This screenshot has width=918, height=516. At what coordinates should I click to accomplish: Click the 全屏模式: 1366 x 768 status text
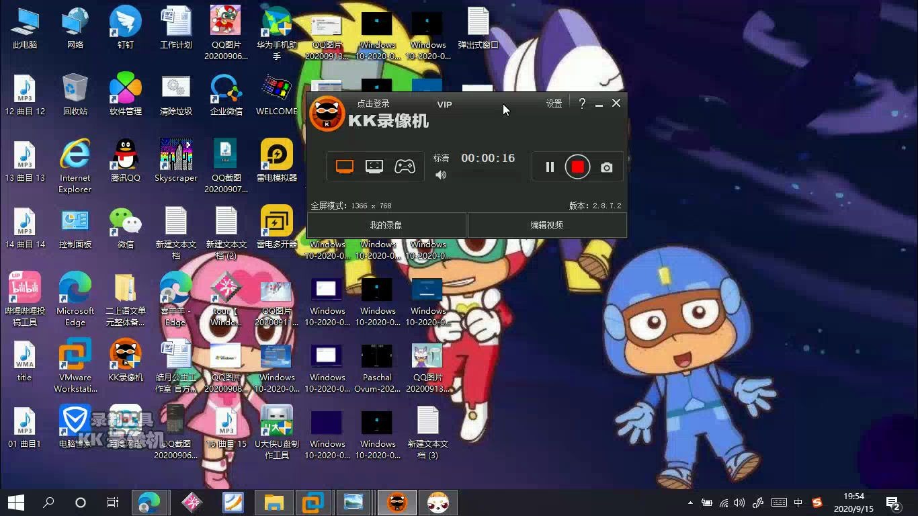click(x=351, y=206)
